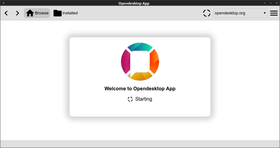Minimize the Opendesktop App window
Screen dimensions: 280x148
pos(265,3)
